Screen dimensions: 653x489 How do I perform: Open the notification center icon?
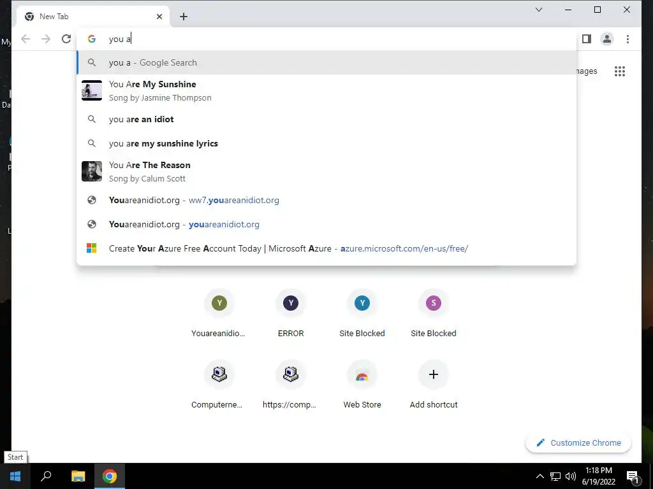(633, 476)
